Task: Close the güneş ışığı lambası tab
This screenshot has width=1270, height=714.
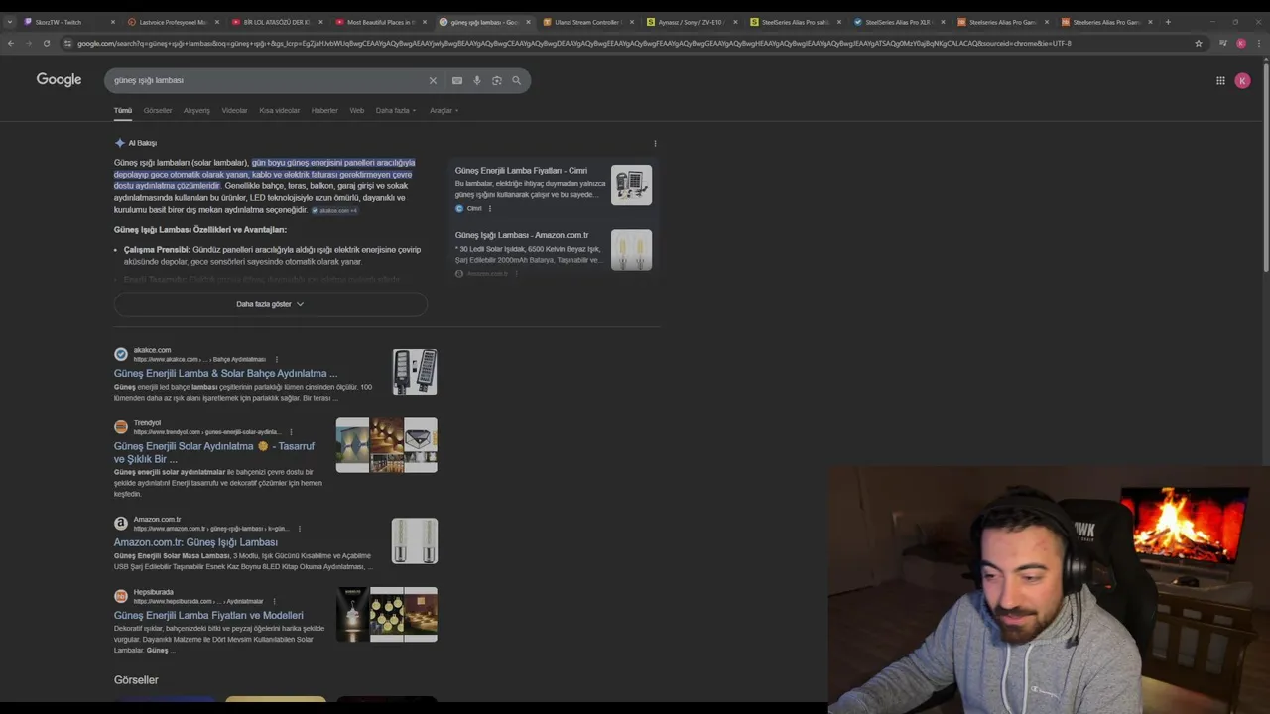Action: pos(528,22)
